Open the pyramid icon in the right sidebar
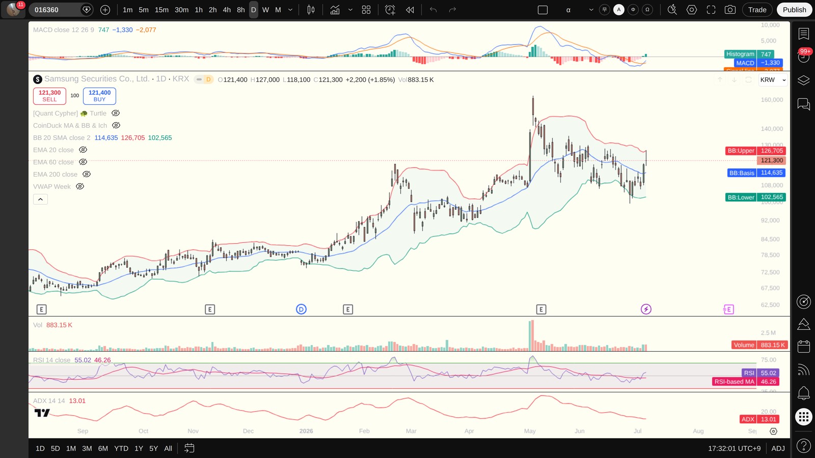The image size is (815, 458). (804, 324)
